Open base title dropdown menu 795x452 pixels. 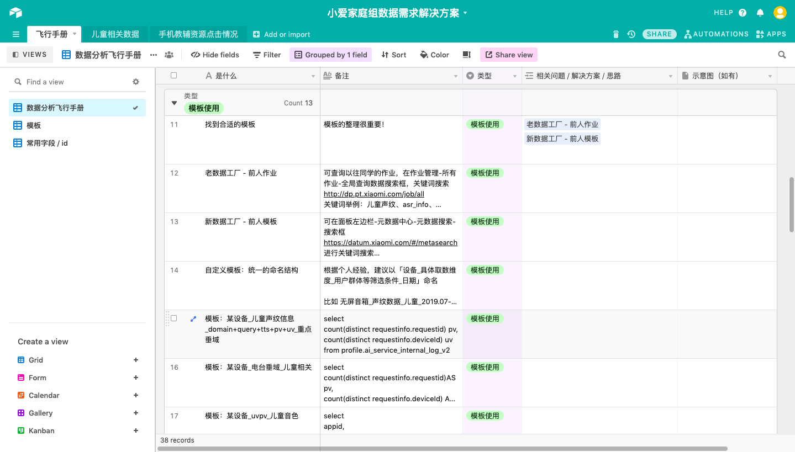click(x=465, y=13)
